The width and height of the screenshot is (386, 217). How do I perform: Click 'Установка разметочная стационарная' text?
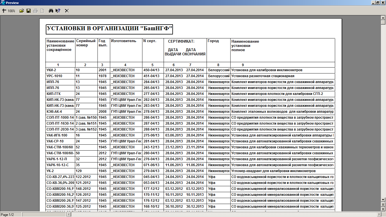coord(263,76)
